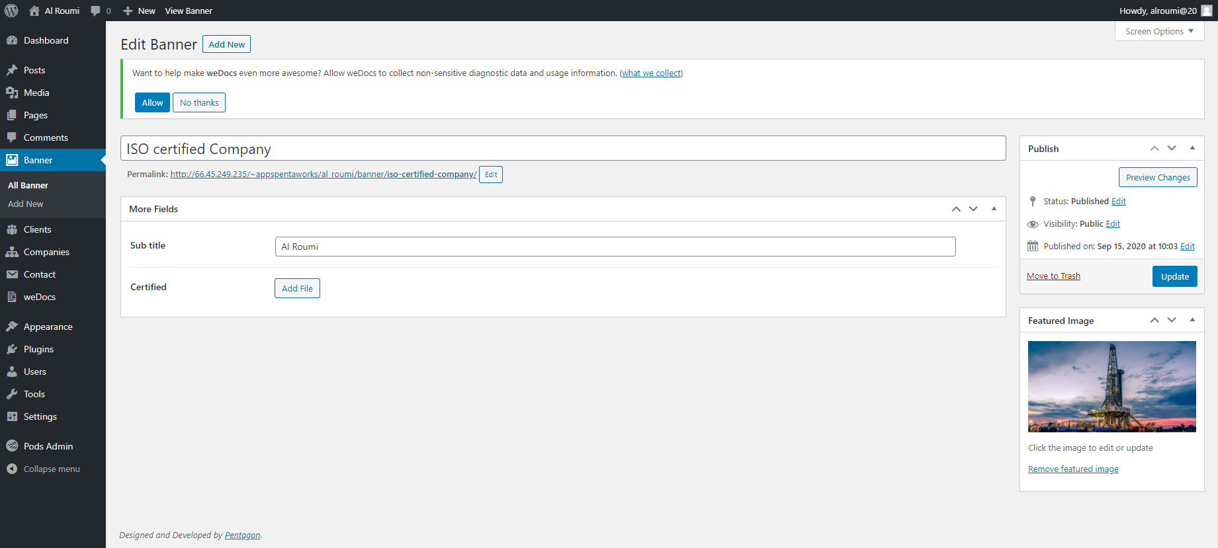Image resolution: width=1218 pixels, height=548 pixels.
Task: Decline with No thanks button
Action: (199, 102)
